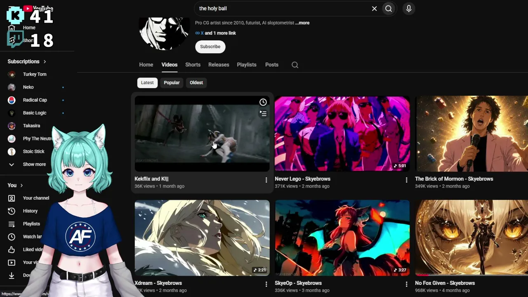Play the Kekflix and K thumbnail
Screen dimensions: 528x297
[202, 134]
